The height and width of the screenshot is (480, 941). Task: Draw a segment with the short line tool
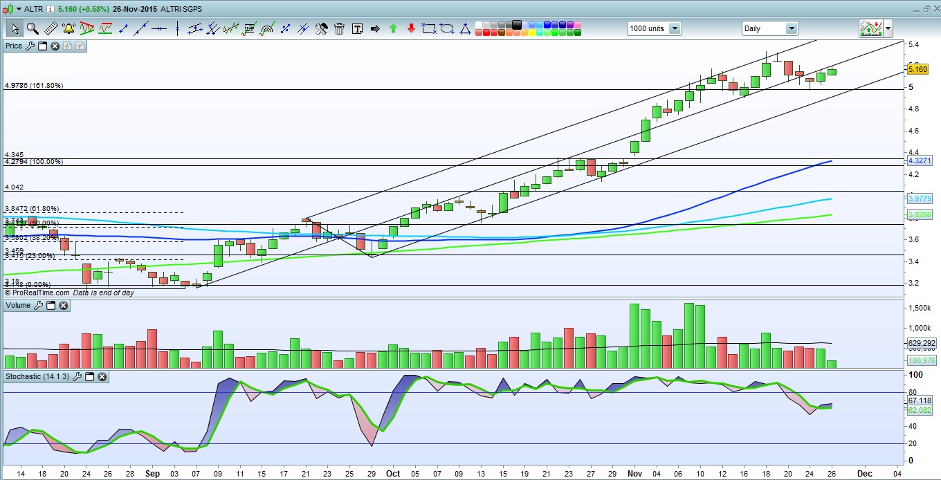(123, 28)
